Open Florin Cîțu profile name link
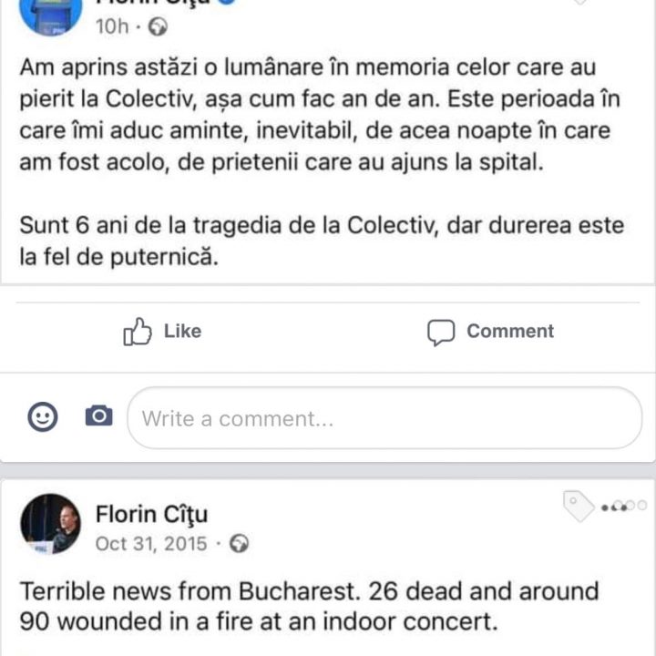Viewport: 656px width, 656px height. (x=151, y=515)
